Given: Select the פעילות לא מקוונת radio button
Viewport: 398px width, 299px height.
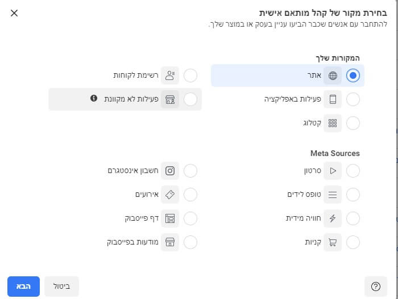Looking at the screenshot, I should tap(190, 99).
